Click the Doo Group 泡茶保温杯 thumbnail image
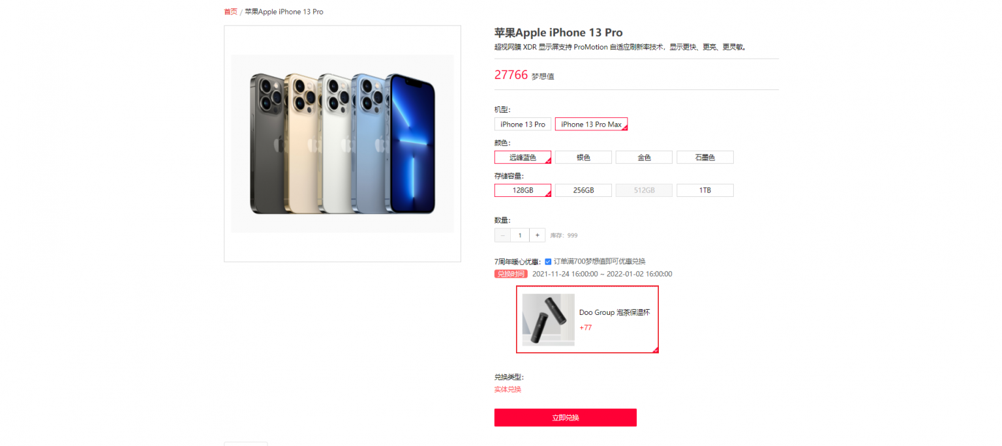 [548, 320]
